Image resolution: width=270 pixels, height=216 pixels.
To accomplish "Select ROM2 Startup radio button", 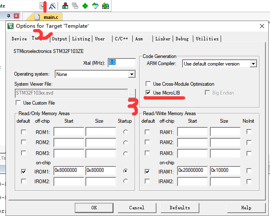I will tap(125, 143).
